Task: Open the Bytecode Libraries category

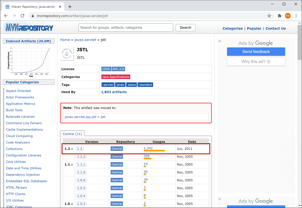Action: pos(20,117)
